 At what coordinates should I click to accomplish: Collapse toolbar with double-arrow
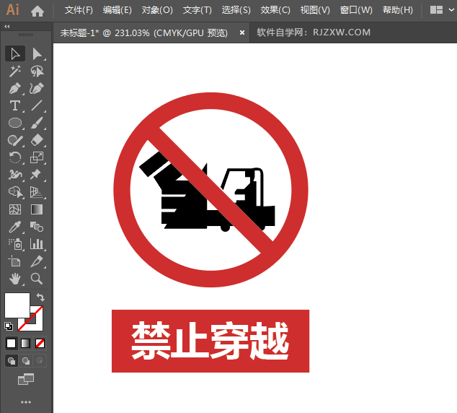click(x=7, y=27)
